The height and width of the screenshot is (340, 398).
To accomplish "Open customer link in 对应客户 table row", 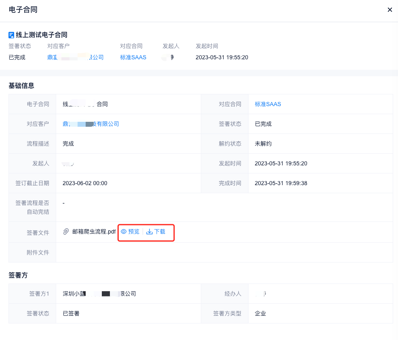I will click(x=91, y=124).
